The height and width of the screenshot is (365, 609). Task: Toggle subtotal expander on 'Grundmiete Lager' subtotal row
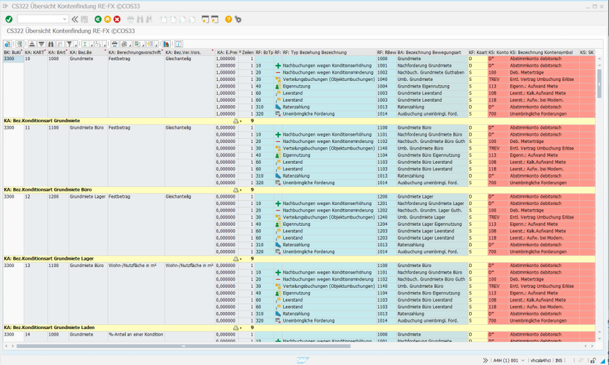pyautogui.click(x=236, y=259)
